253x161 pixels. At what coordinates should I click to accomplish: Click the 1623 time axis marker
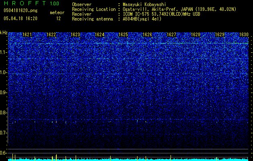point(75,35)
